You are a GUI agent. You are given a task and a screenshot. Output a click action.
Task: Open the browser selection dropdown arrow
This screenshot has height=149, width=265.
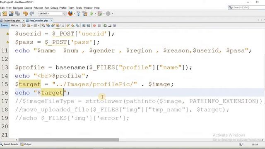pos(75,13)
